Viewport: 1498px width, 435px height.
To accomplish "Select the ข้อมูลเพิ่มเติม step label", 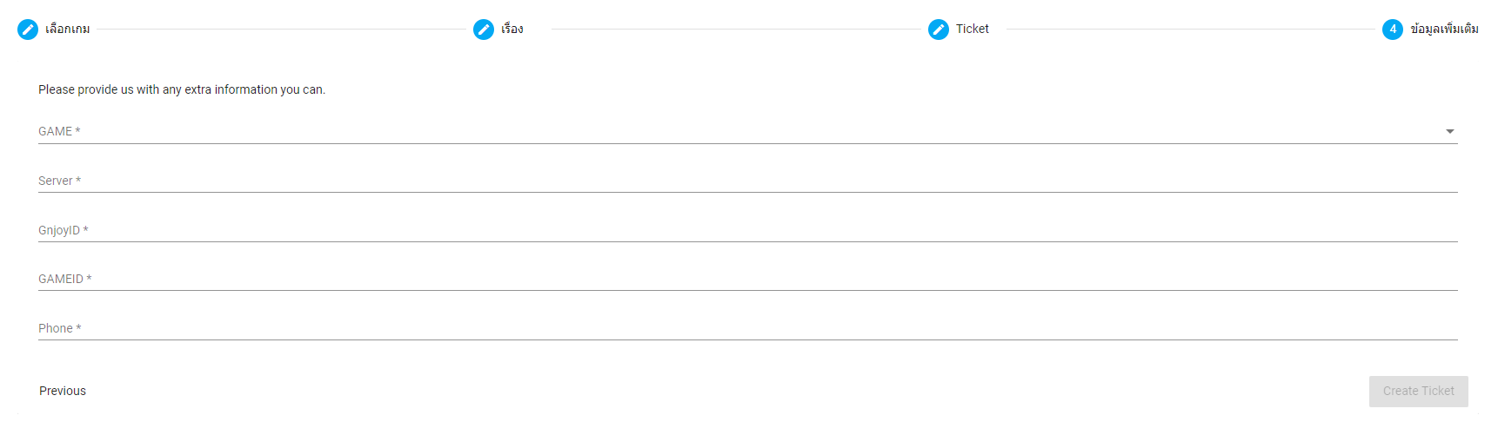I will coord(1445,30).
